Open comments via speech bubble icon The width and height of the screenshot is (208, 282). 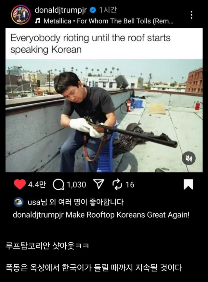[x=58, y=185]
